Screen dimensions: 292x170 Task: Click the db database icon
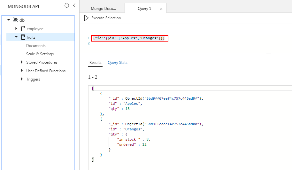[15, 20]
